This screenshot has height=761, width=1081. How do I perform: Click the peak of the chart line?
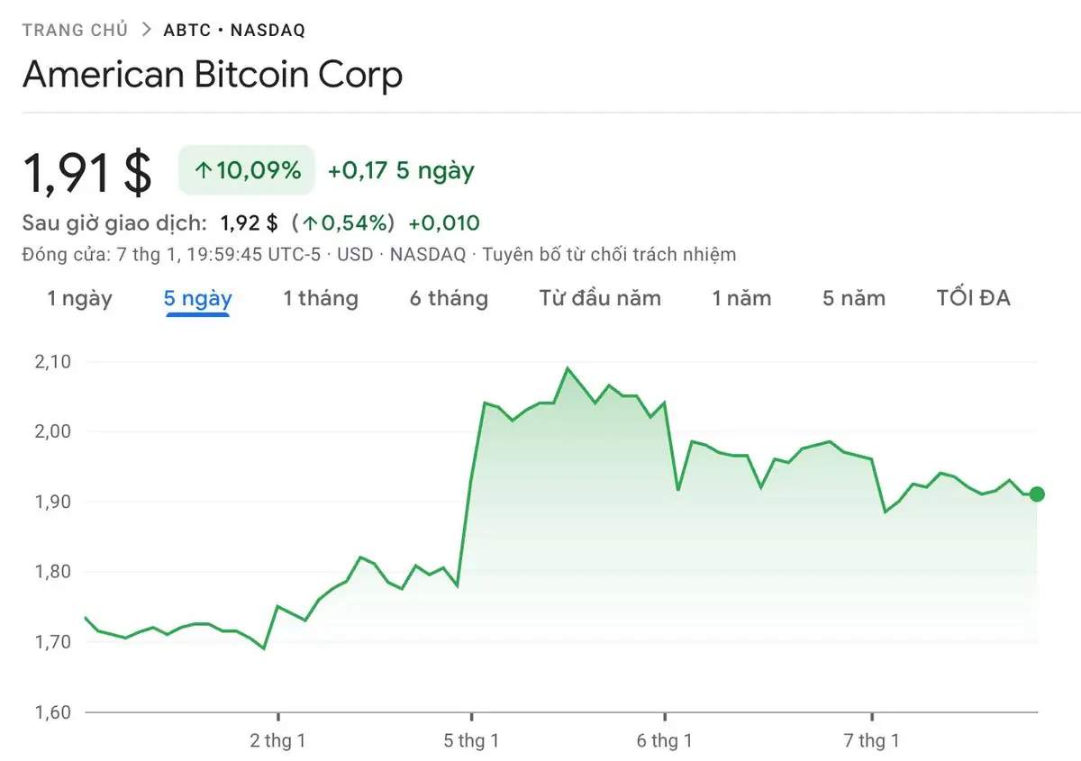[x=568, y=367]
